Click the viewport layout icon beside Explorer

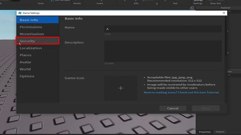point(192,8)
